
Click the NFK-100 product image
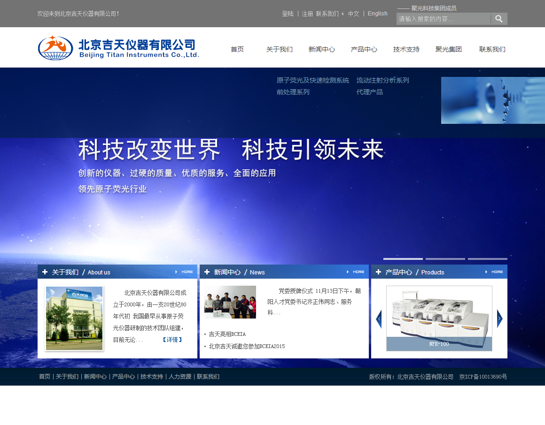pos(439,319)
